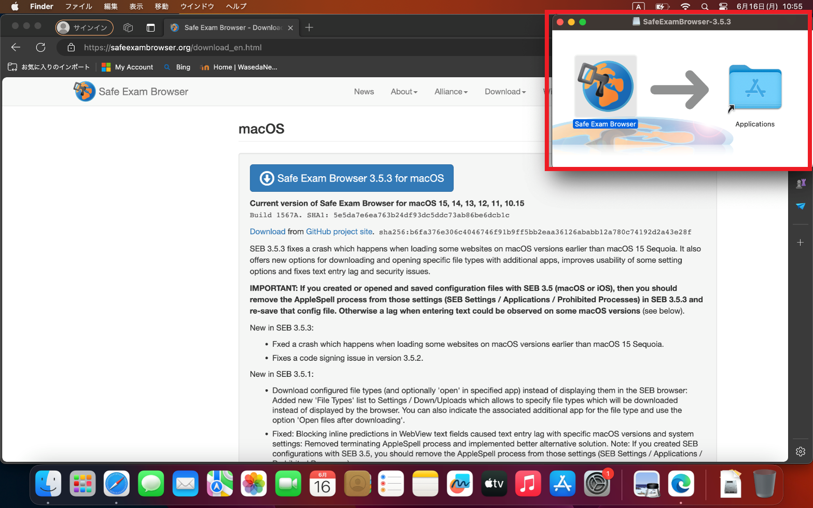Open a new tab in Edge
813x508 pixels.
(x=309, y=27)
